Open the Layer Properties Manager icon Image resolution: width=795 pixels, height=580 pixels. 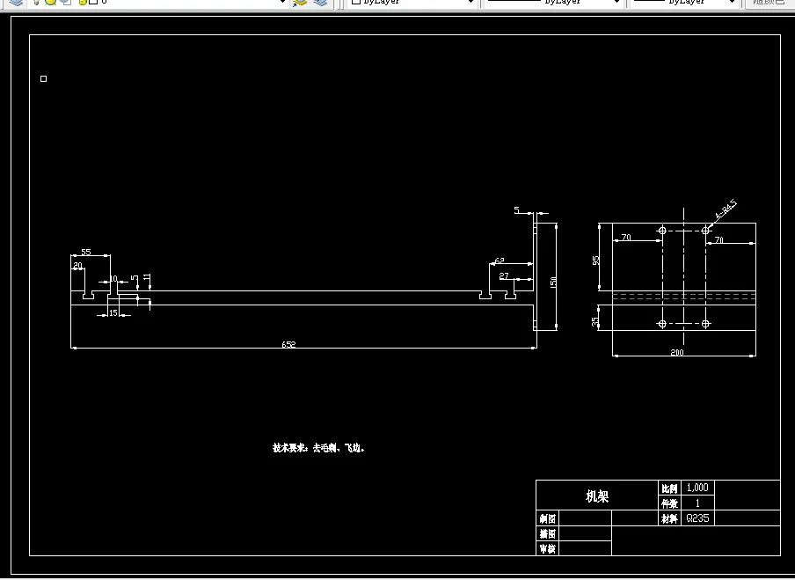pos(16,3)
